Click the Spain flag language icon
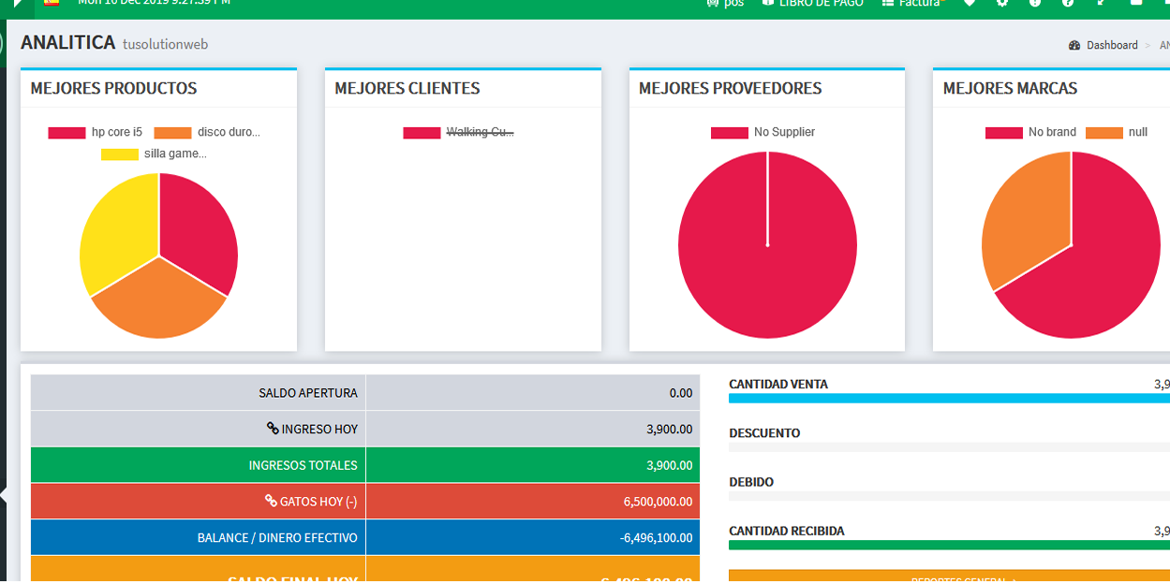The width and height of the screenshot is (1170, 584). coord(52,3)
